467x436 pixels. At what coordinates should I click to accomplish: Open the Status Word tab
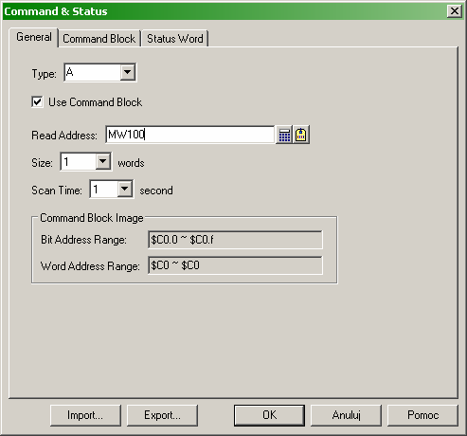[x=175, y=39]
